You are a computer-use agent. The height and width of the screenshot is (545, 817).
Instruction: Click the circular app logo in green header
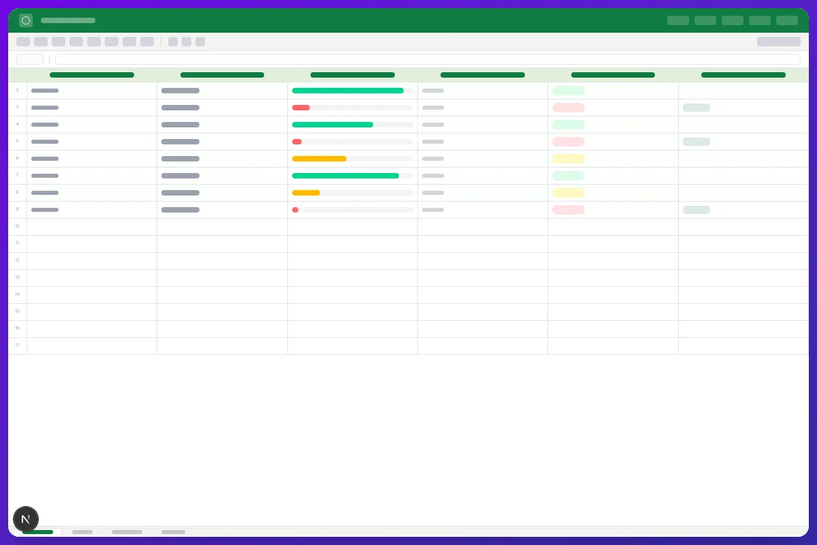tap(26, 20)
